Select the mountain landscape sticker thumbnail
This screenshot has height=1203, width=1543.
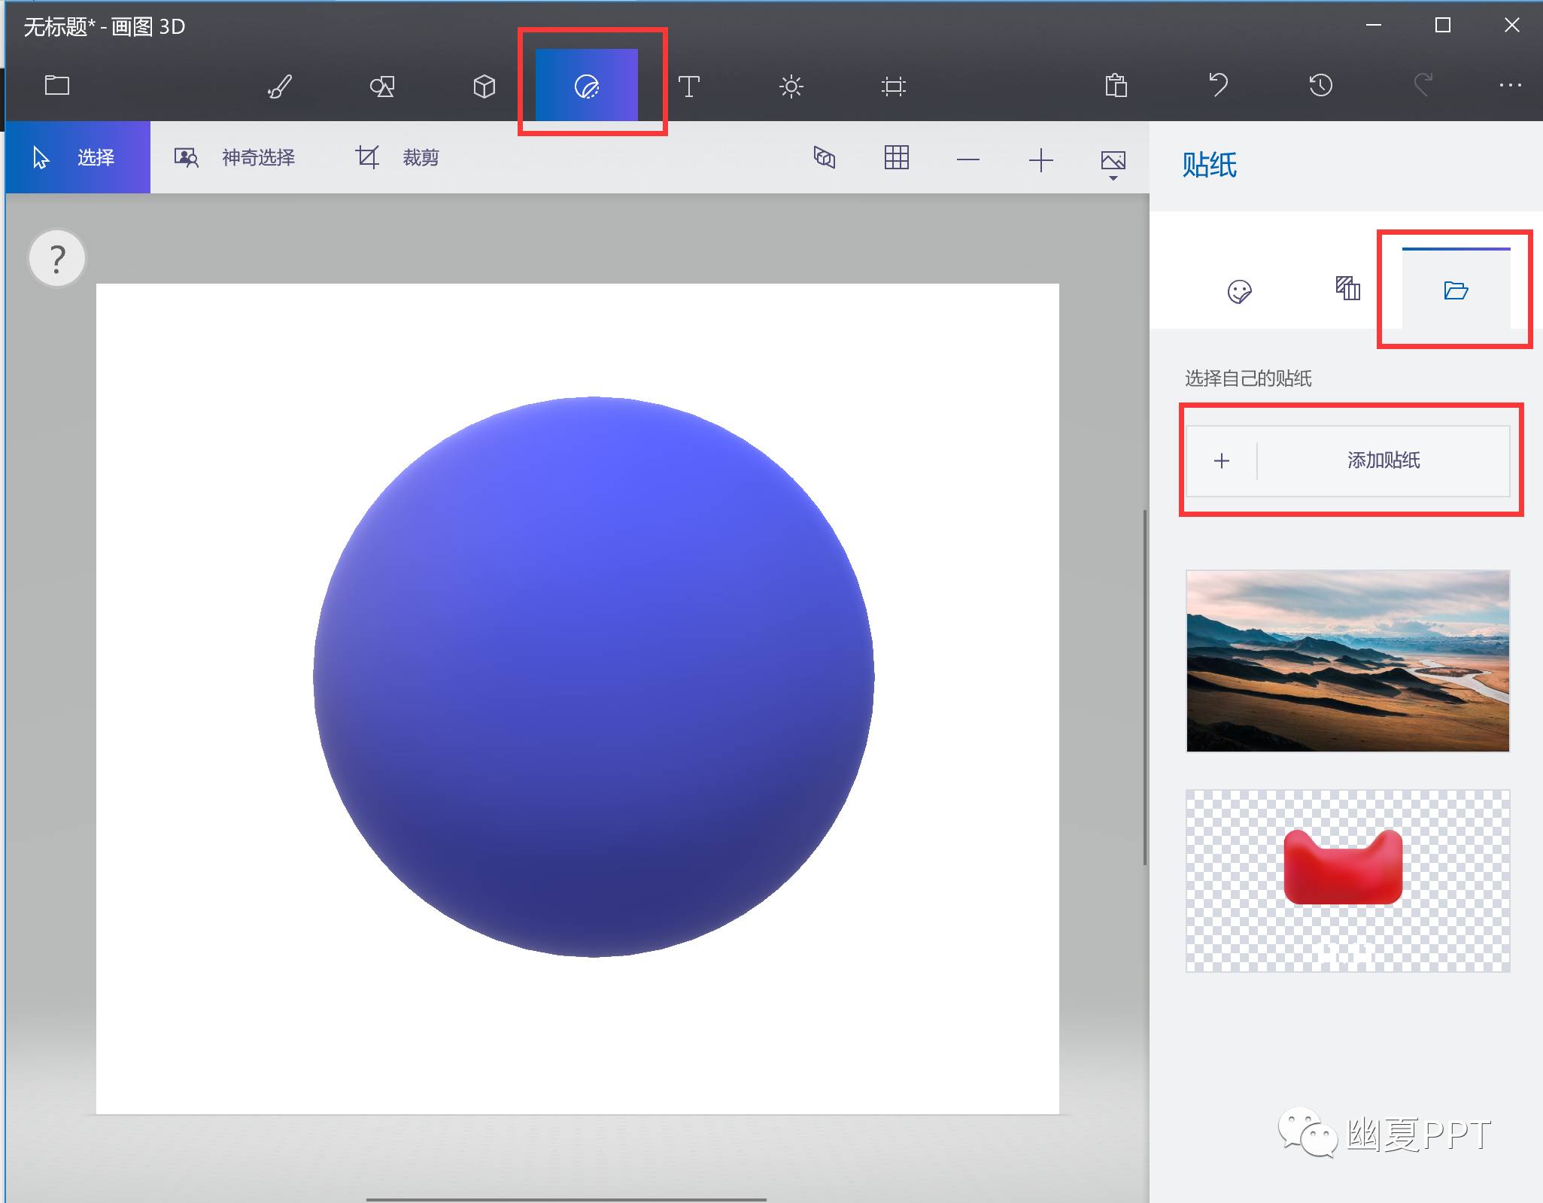(x=1347, y=661)
